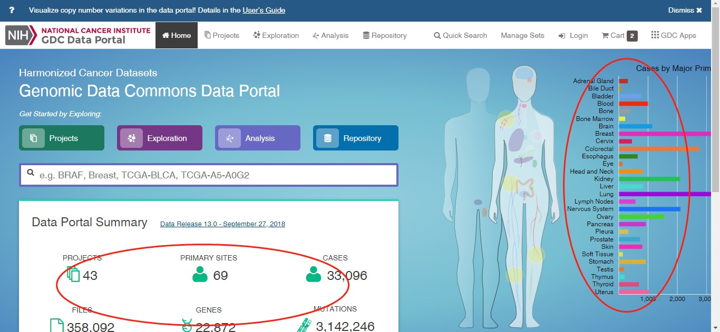The height and width of the screenshot is (332, 720).
Task: Open the shopping Cart icon
Action: (605, 36)
